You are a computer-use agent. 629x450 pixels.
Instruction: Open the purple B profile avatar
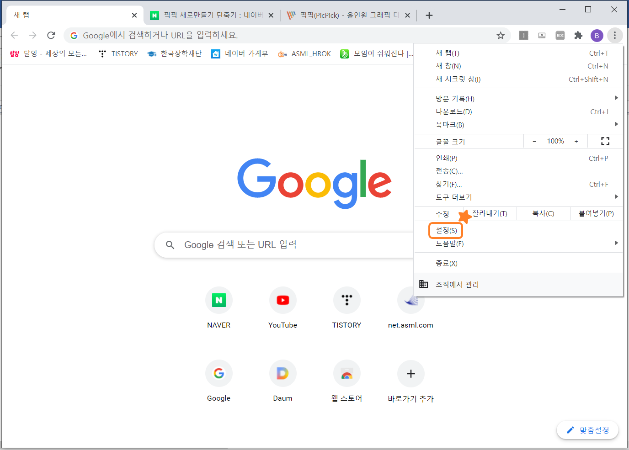click(x=597, y=35)
